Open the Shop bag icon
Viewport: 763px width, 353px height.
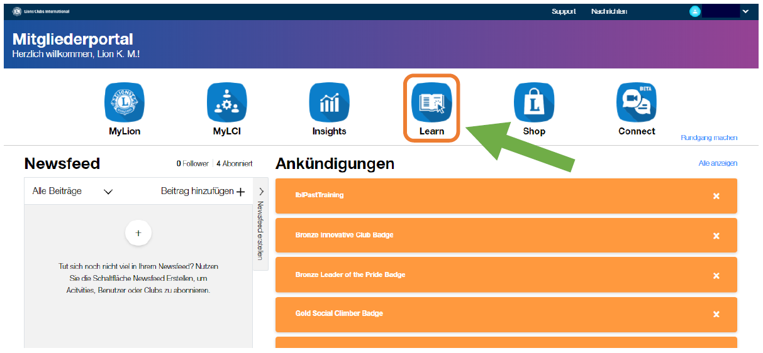point(534,102)
